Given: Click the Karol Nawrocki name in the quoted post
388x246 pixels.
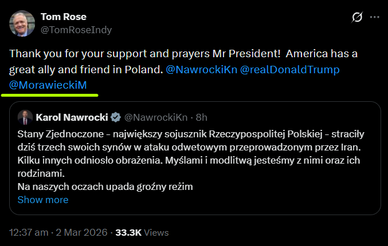Looking at the screenshot, I should (x=72, y=117).
